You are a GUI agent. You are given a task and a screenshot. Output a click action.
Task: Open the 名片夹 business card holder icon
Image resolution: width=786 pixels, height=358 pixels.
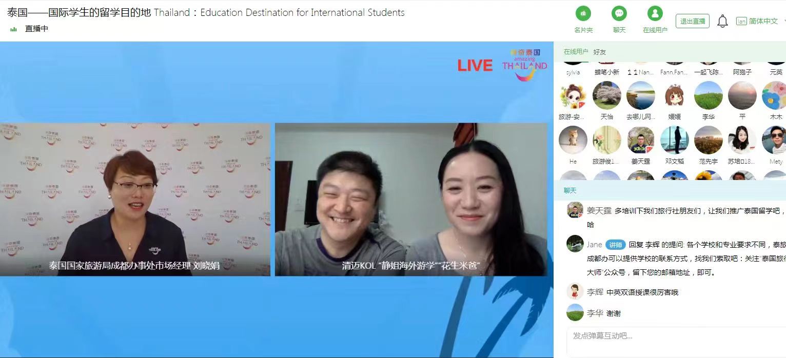[x=583, y=14]
